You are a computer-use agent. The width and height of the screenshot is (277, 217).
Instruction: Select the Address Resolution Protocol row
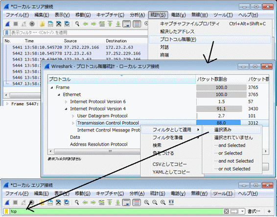pos(99,145)
